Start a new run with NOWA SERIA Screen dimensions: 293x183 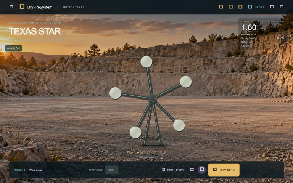[224, 170]
